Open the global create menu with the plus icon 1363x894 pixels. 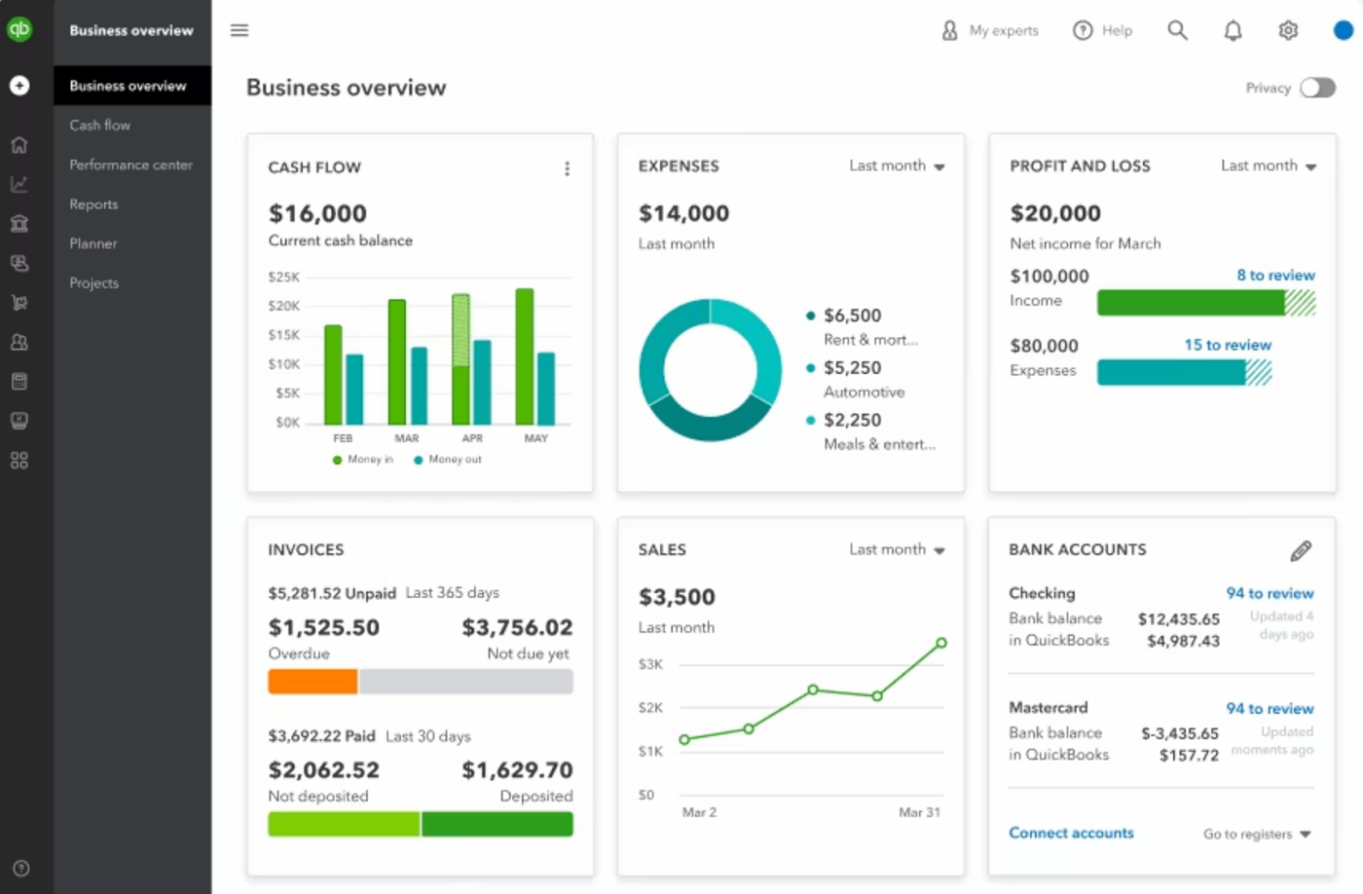pos(19,85)
